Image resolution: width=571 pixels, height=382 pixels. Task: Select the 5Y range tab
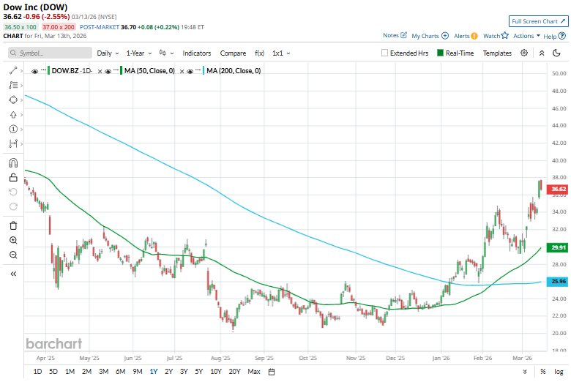[199, 372]
